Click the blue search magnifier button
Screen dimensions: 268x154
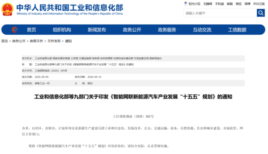coord(260,13)
